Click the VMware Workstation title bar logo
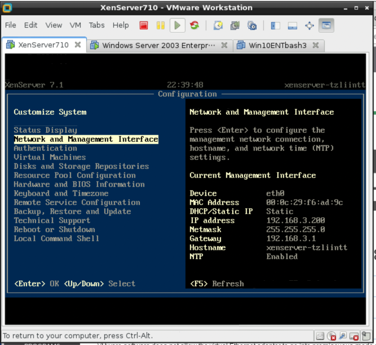The image size is (376, 345). 7,8
